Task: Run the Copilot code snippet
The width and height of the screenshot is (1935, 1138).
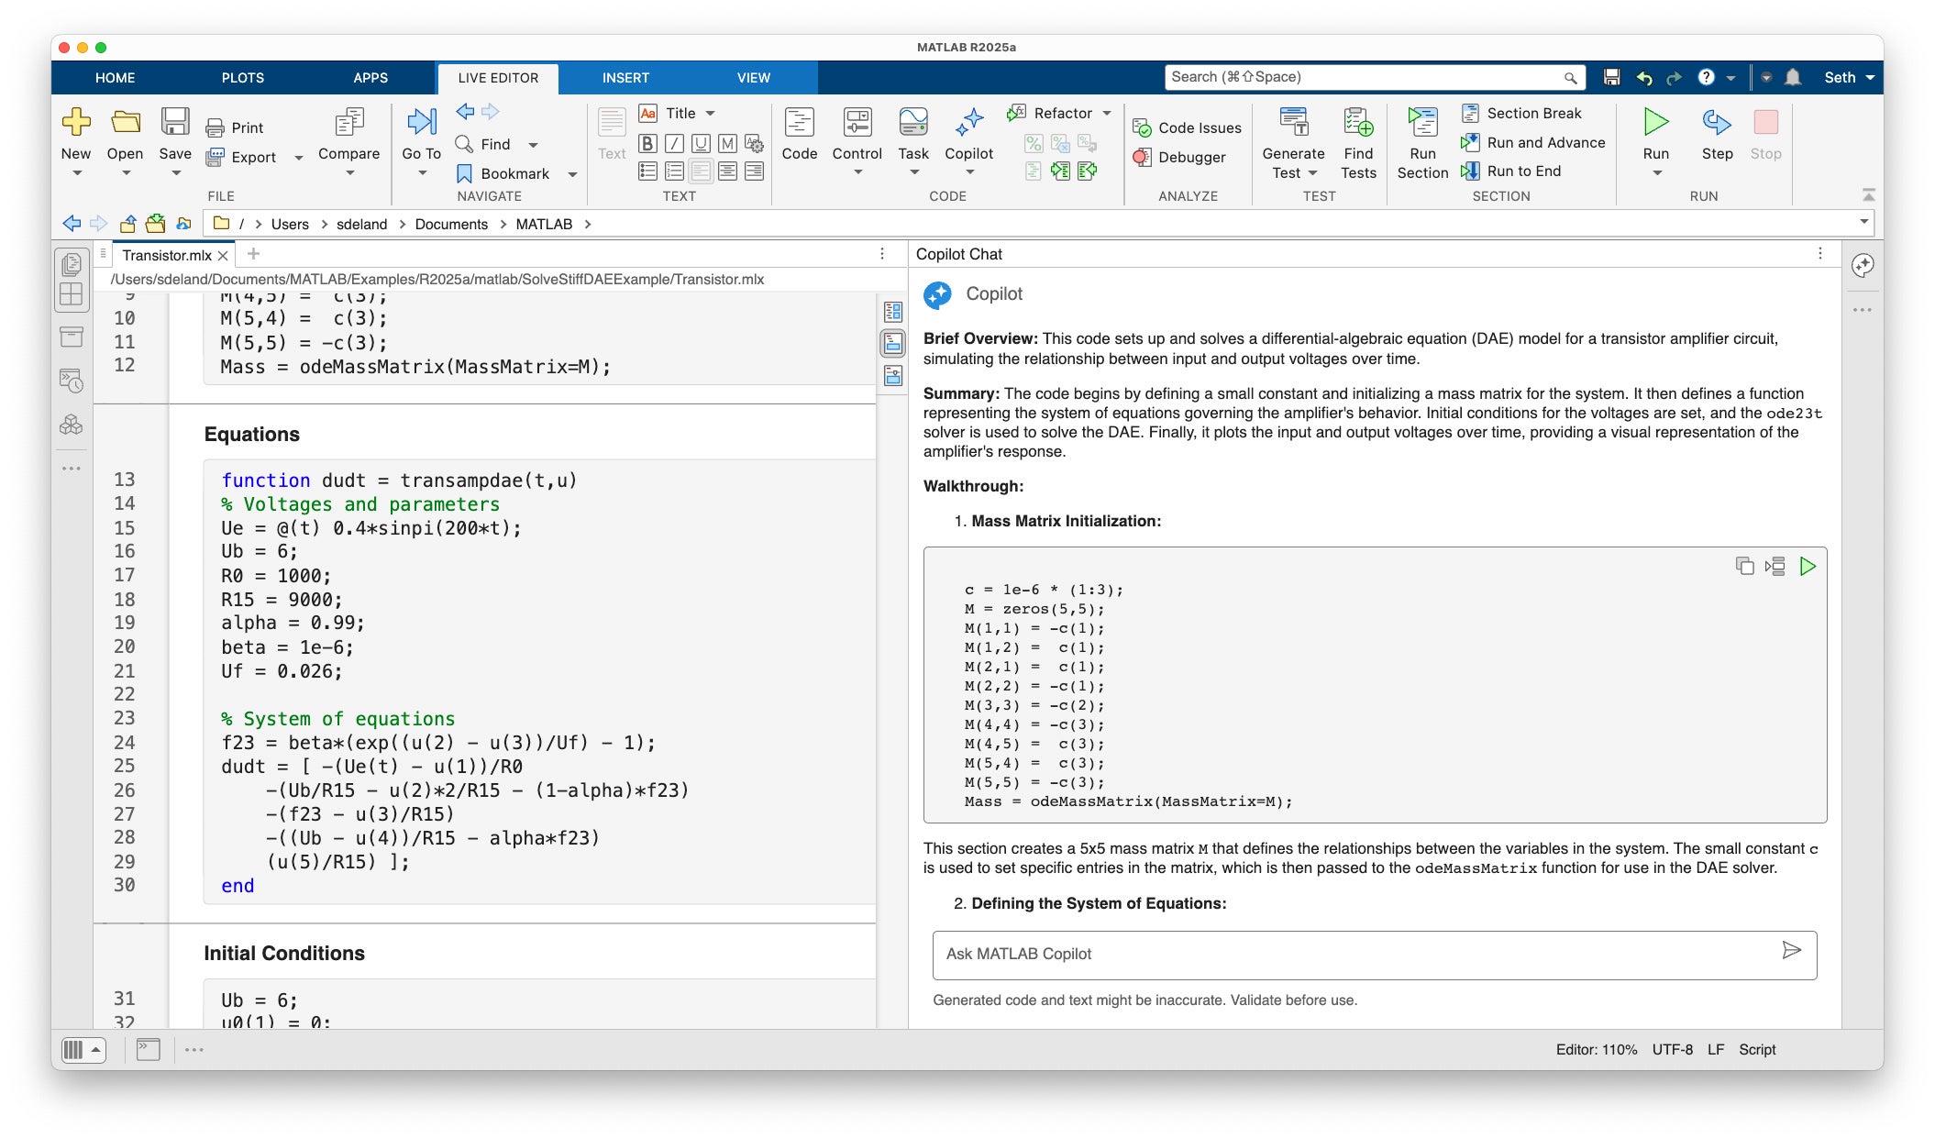Action: pyautogui.click(x=1808, y=567)
